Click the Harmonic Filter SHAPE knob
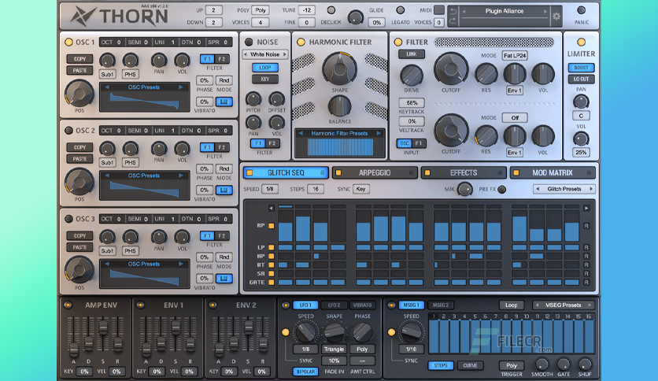 (x=339, y=69)
